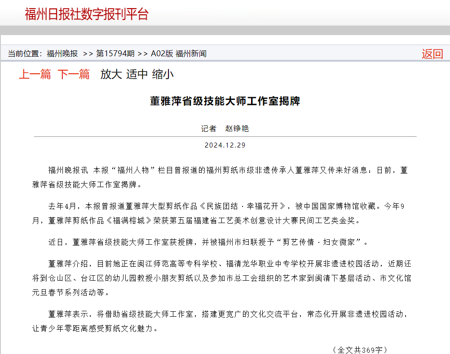The height and width of the screenshot is (354, 450).
Task: Click paragraph beginning 福州晚报讯 本报
Action: tap(220, 177)
